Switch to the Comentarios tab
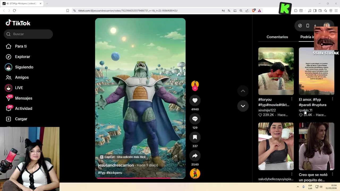The height and width of the screenshot is (191, 340). 277,37
